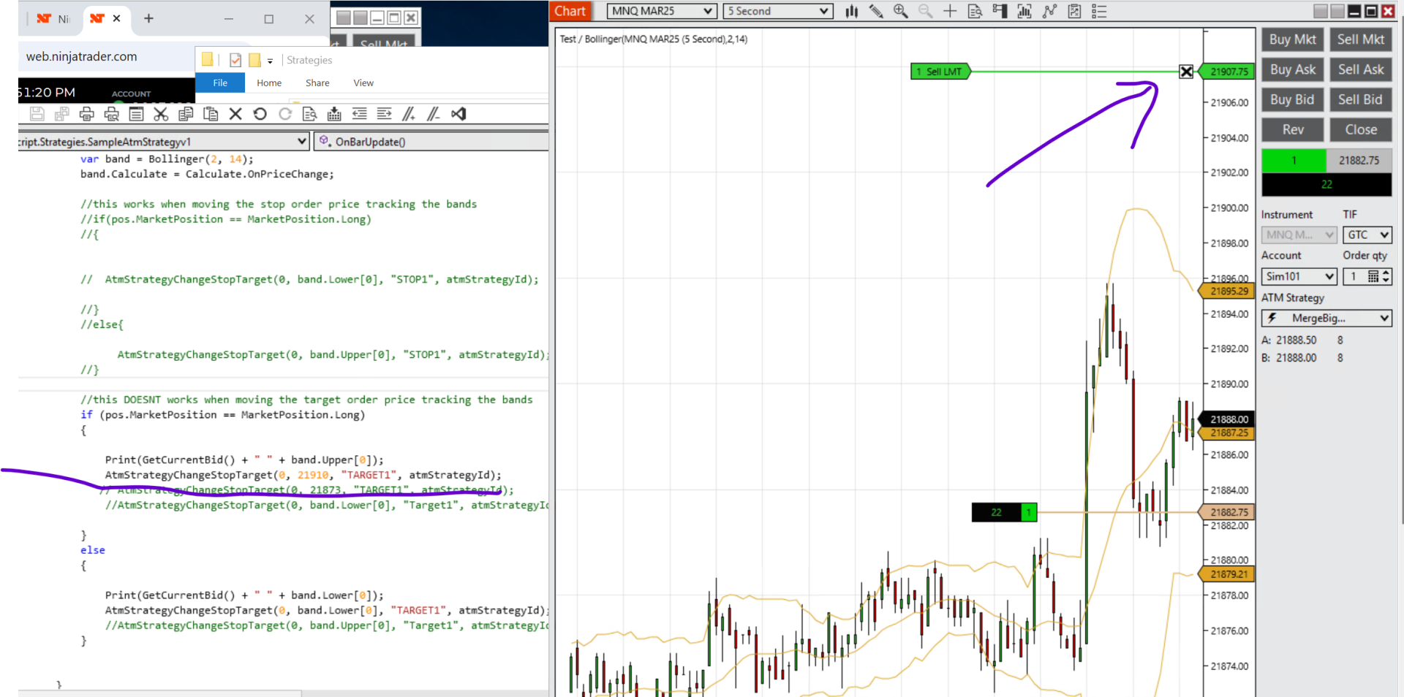
Task: Open print preview in the editor toolbar
Action: [x=112, y=114]
